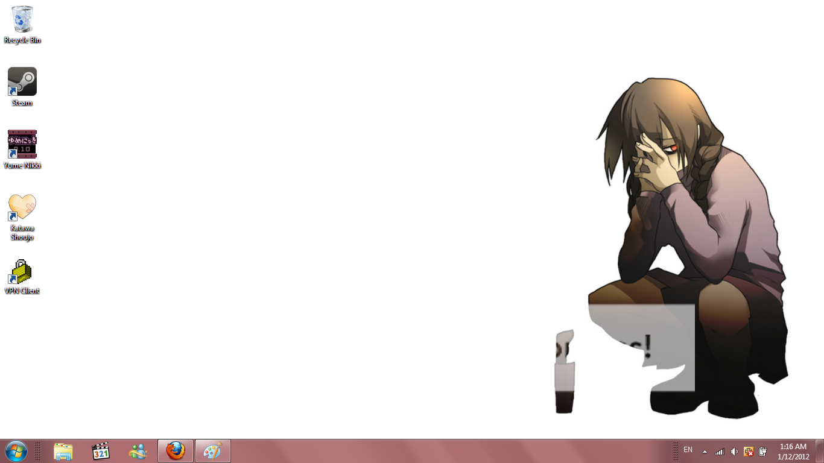Select the Recycle Bin desktop icon
Viewport: 824px width, 463px height.
pyautogui.click(x=22, y=19)
